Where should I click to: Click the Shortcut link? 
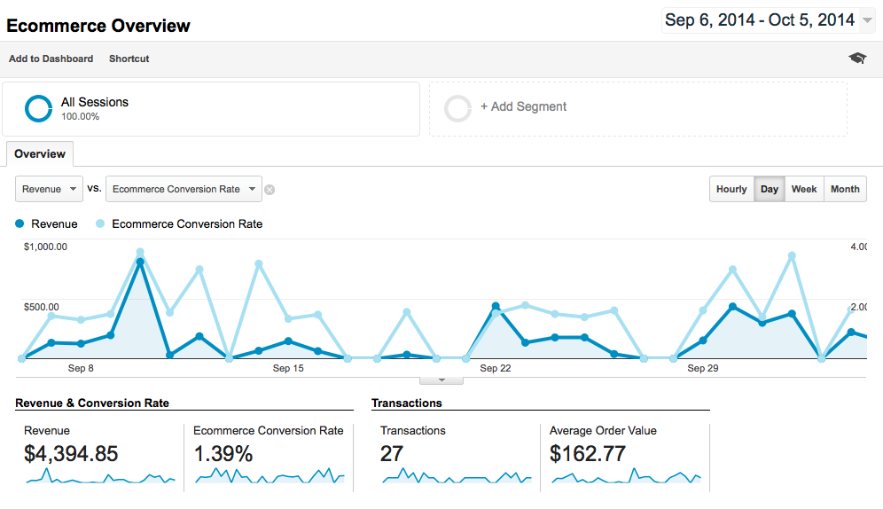coord(129,59)
